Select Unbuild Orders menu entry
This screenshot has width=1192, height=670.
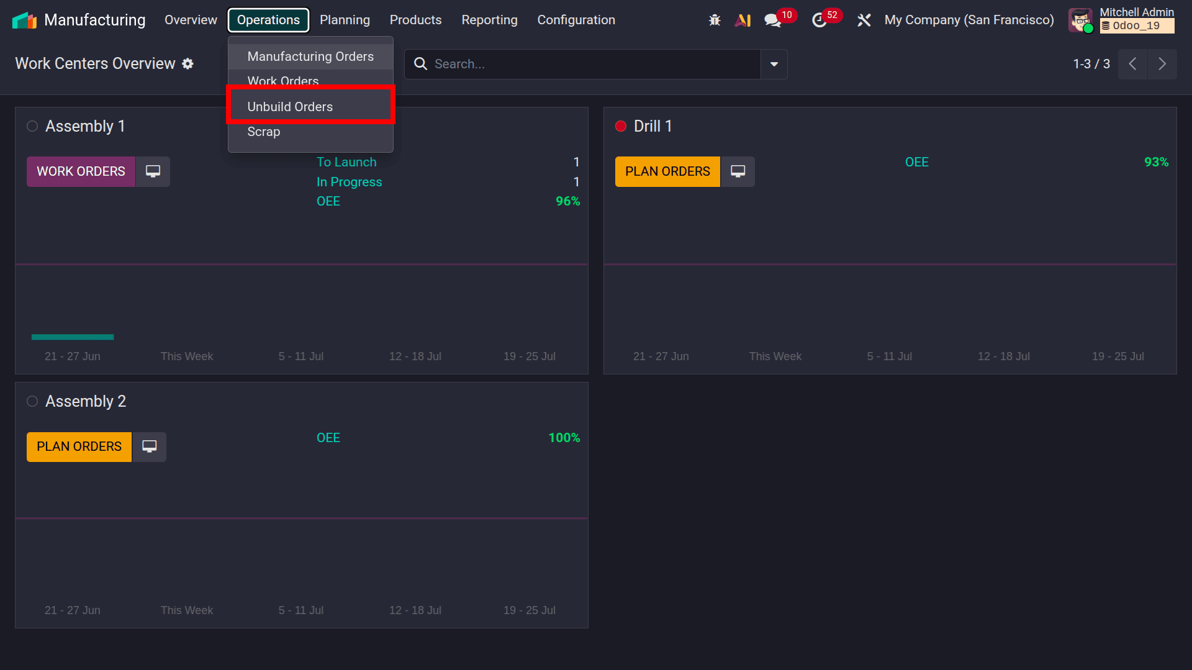pos(310,107)
